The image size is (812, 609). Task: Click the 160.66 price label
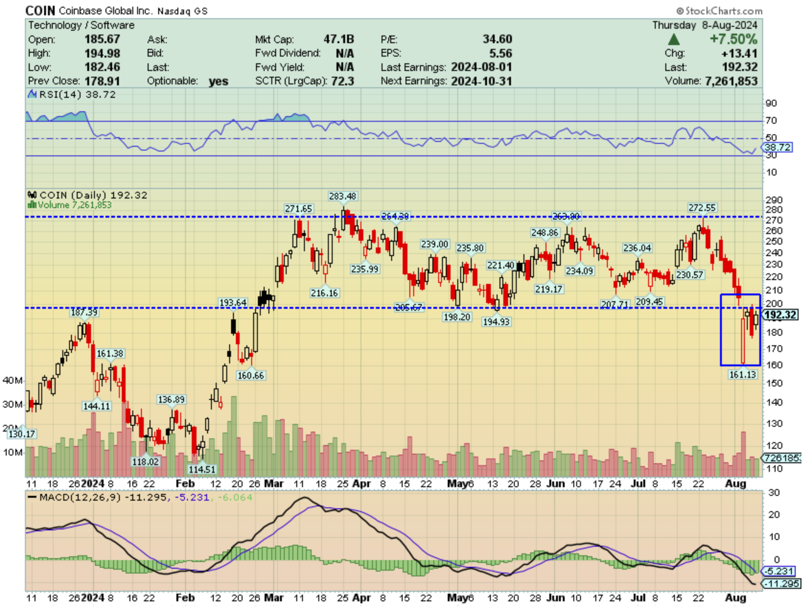click(x=251, y=375)
